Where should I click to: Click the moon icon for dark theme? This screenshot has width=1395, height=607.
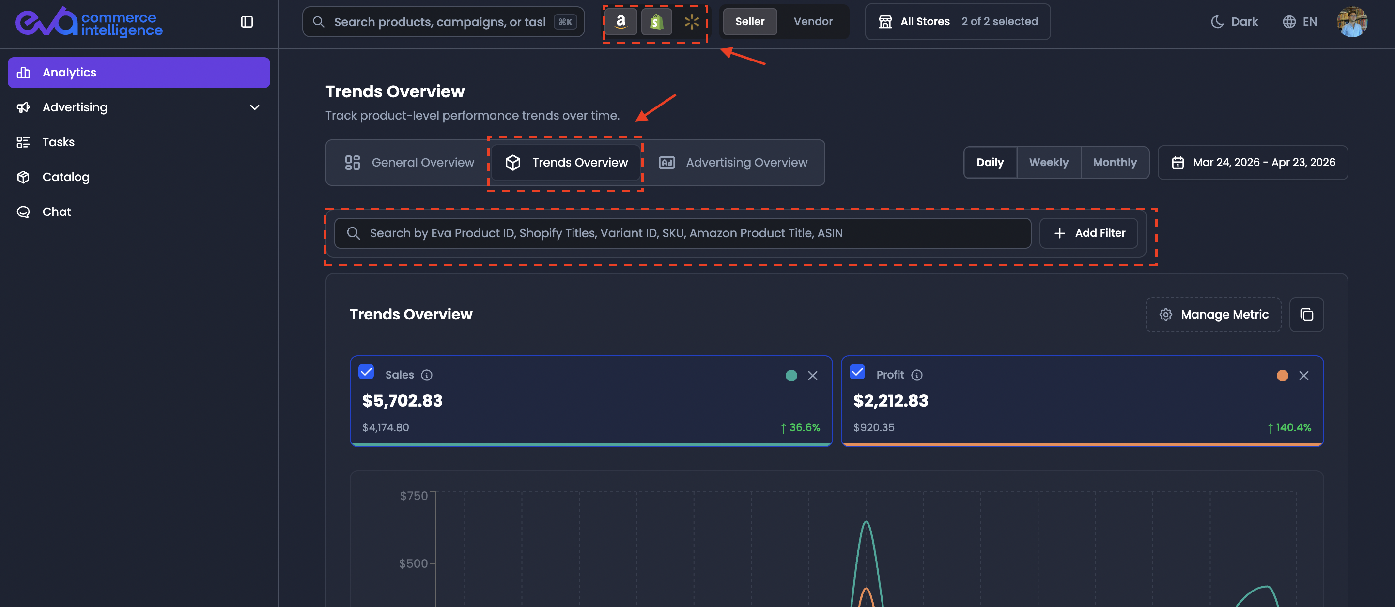1217,22
